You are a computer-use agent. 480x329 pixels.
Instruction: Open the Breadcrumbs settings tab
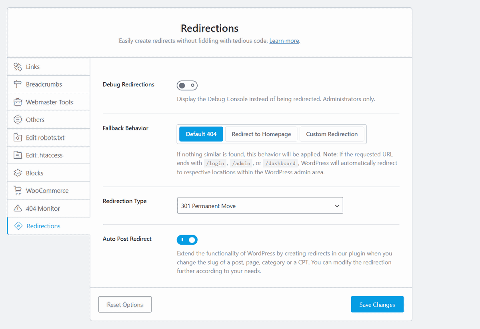point(48,84)
